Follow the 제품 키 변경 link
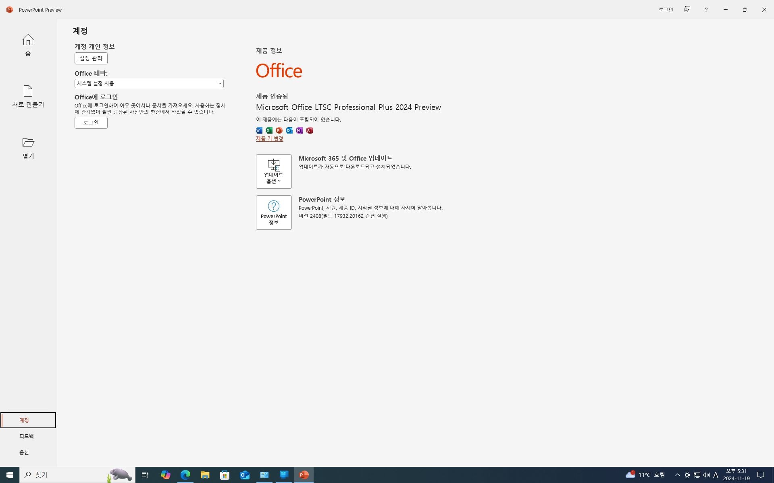This screenshot has width=774, height=483. click(x=270, y=139)
